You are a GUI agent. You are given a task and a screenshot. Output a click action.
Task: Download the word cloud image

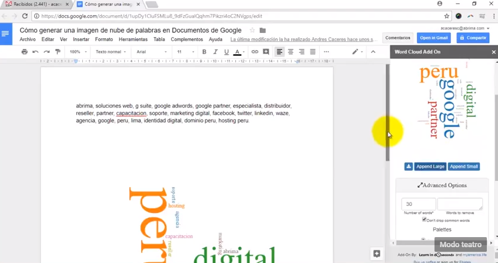(x=409, y=167)
